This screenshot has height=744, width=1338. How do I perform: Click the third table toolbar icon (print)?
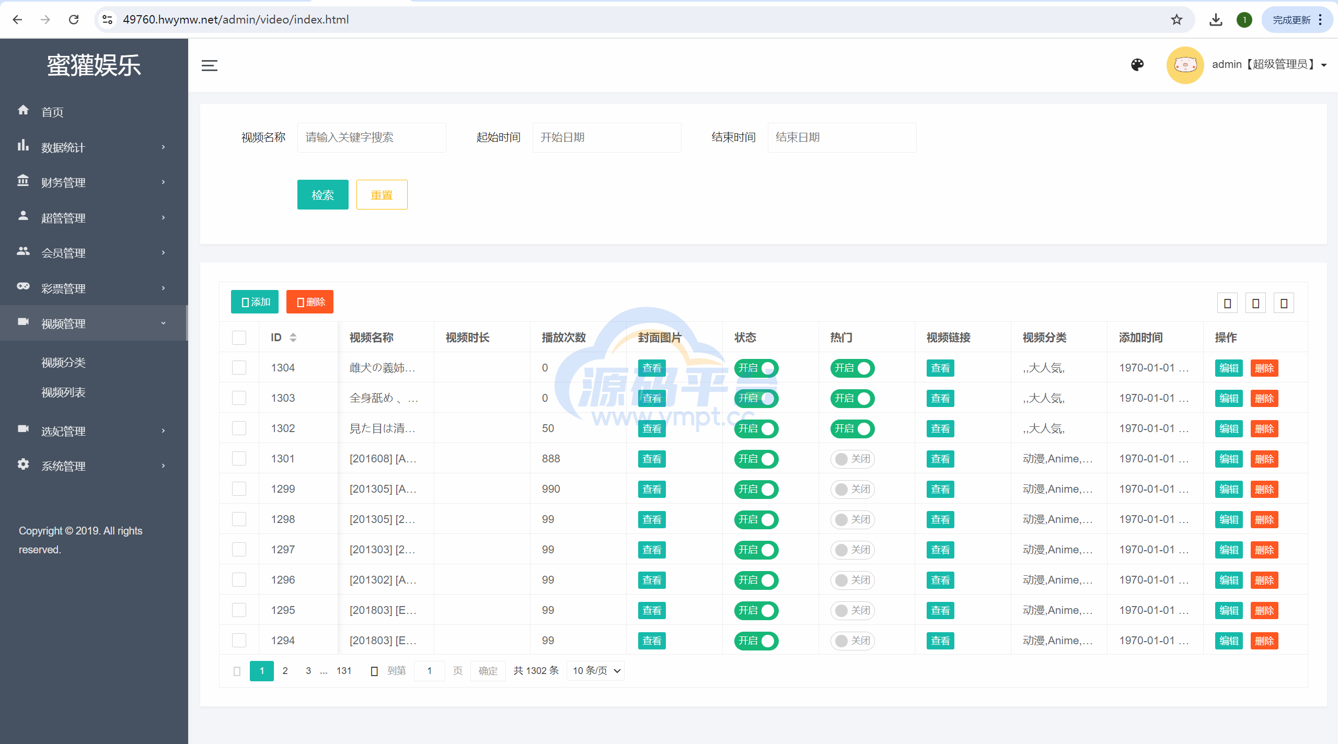1284,303
